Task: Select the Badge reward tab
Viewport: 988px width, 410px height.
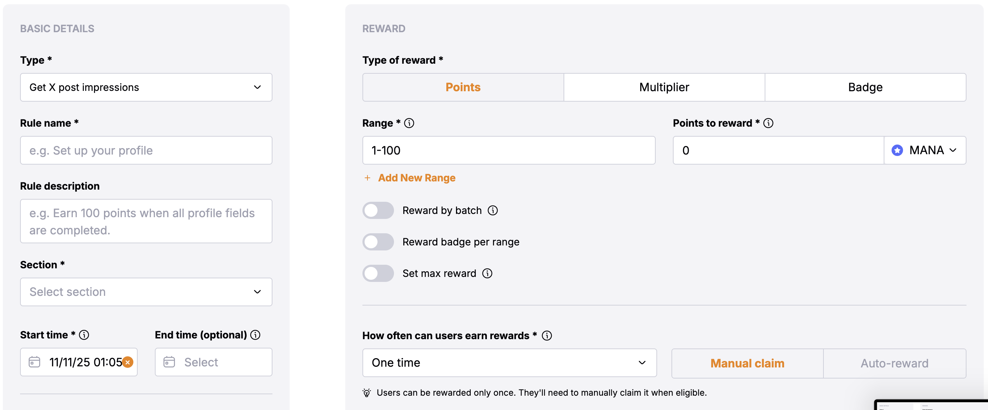Action: pos(865,87)
